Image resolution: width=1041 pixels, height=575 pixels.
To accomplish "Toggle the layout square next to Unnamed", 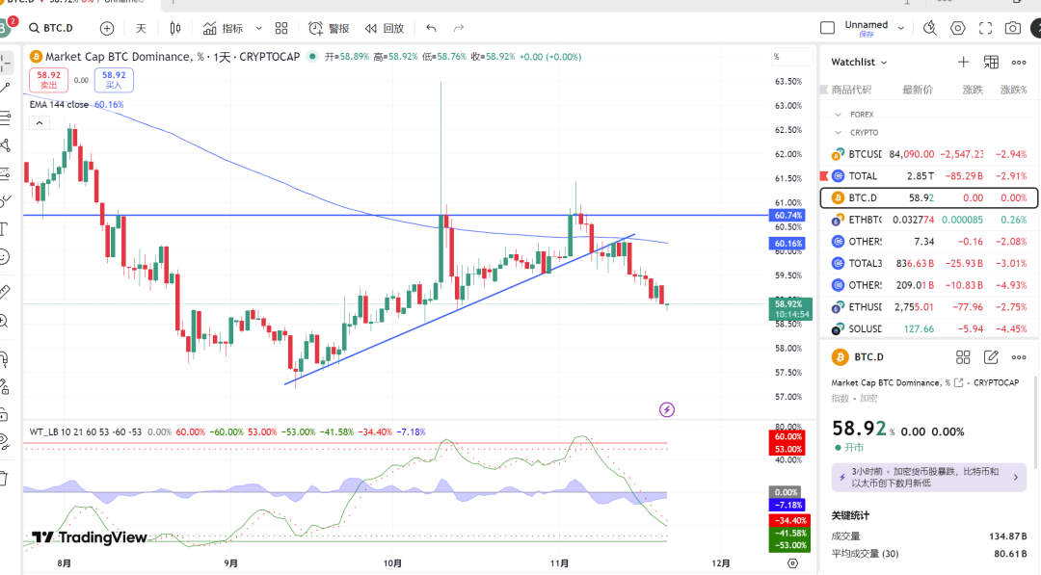I will pyautogui.click(x=827, y=29).
